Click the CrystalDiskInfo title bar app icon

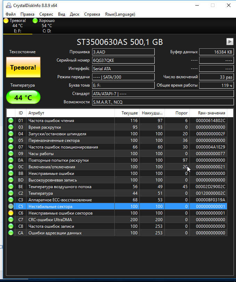click(x=8, y=6)
